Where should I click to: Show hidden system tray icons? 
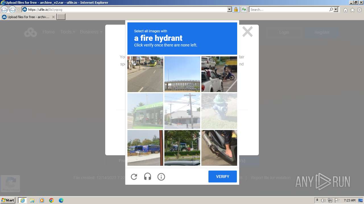(x=317, y=200)
